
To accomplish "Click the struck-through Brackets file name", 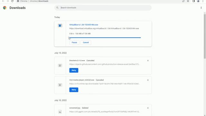I will (x=77, y=61).
